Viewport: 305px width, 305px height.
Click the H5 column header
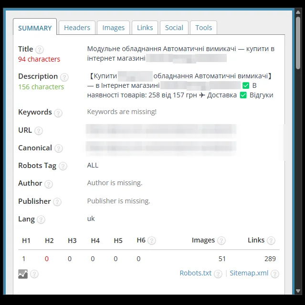tap(118, 241)
